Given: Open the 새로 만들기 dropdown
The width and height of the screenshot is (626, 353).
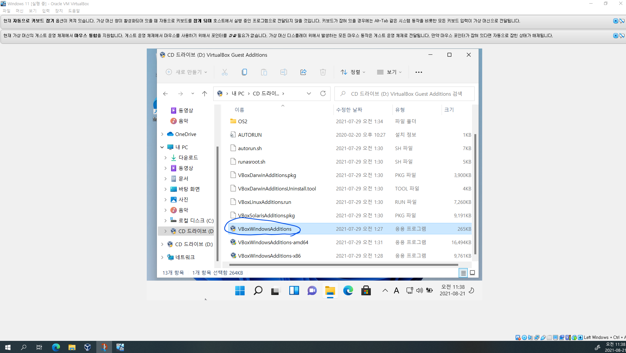Looking at the screenshot, I should pos(186,72).
